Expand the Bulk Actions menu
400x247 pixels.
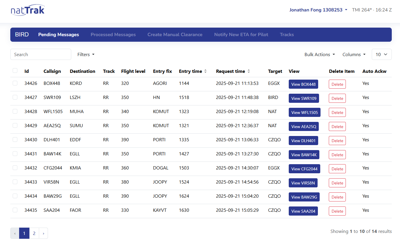[320, 54]
